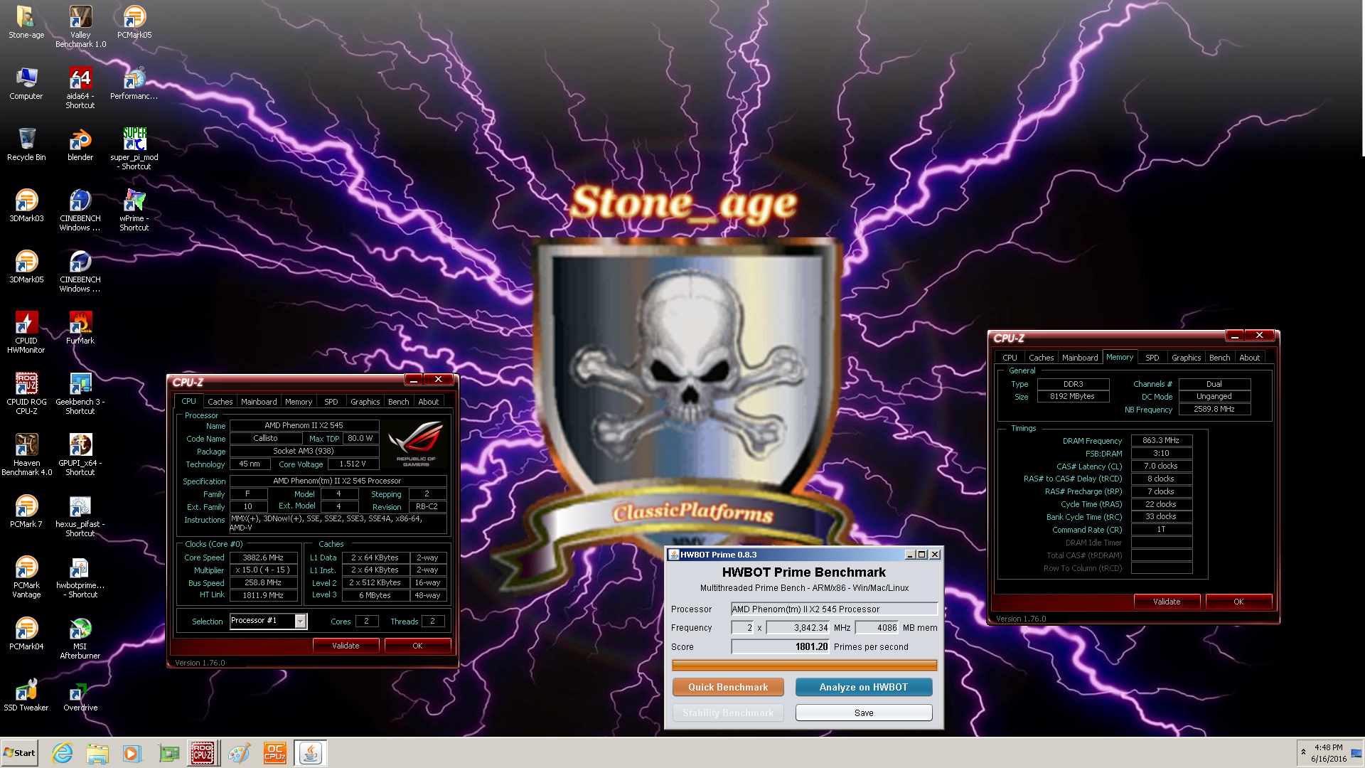Open the PCMark 7 desktop icon
The width and height of the screenshot is (1365, 768).
tap(26, 511)
